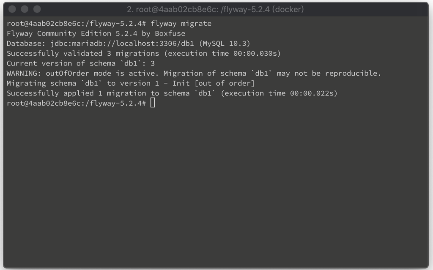433x270 pixels.
Task: Click the jdbc:mariadb://localhost:3306/db1 URL
Action: pos(122,44)
